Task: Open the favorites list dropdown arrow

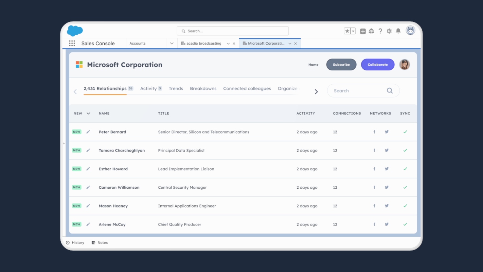Action: point(353,31)
